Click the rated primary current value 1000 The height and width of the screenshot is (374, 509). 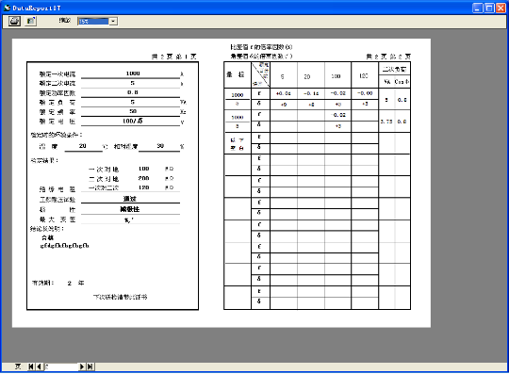(133, 73)
